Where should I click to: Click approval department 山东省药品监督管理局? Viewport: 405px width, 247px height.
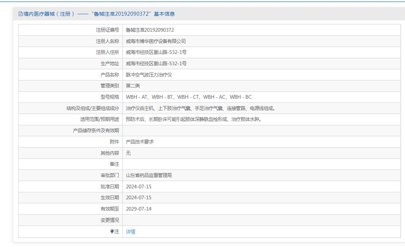(x=149, y=176)
